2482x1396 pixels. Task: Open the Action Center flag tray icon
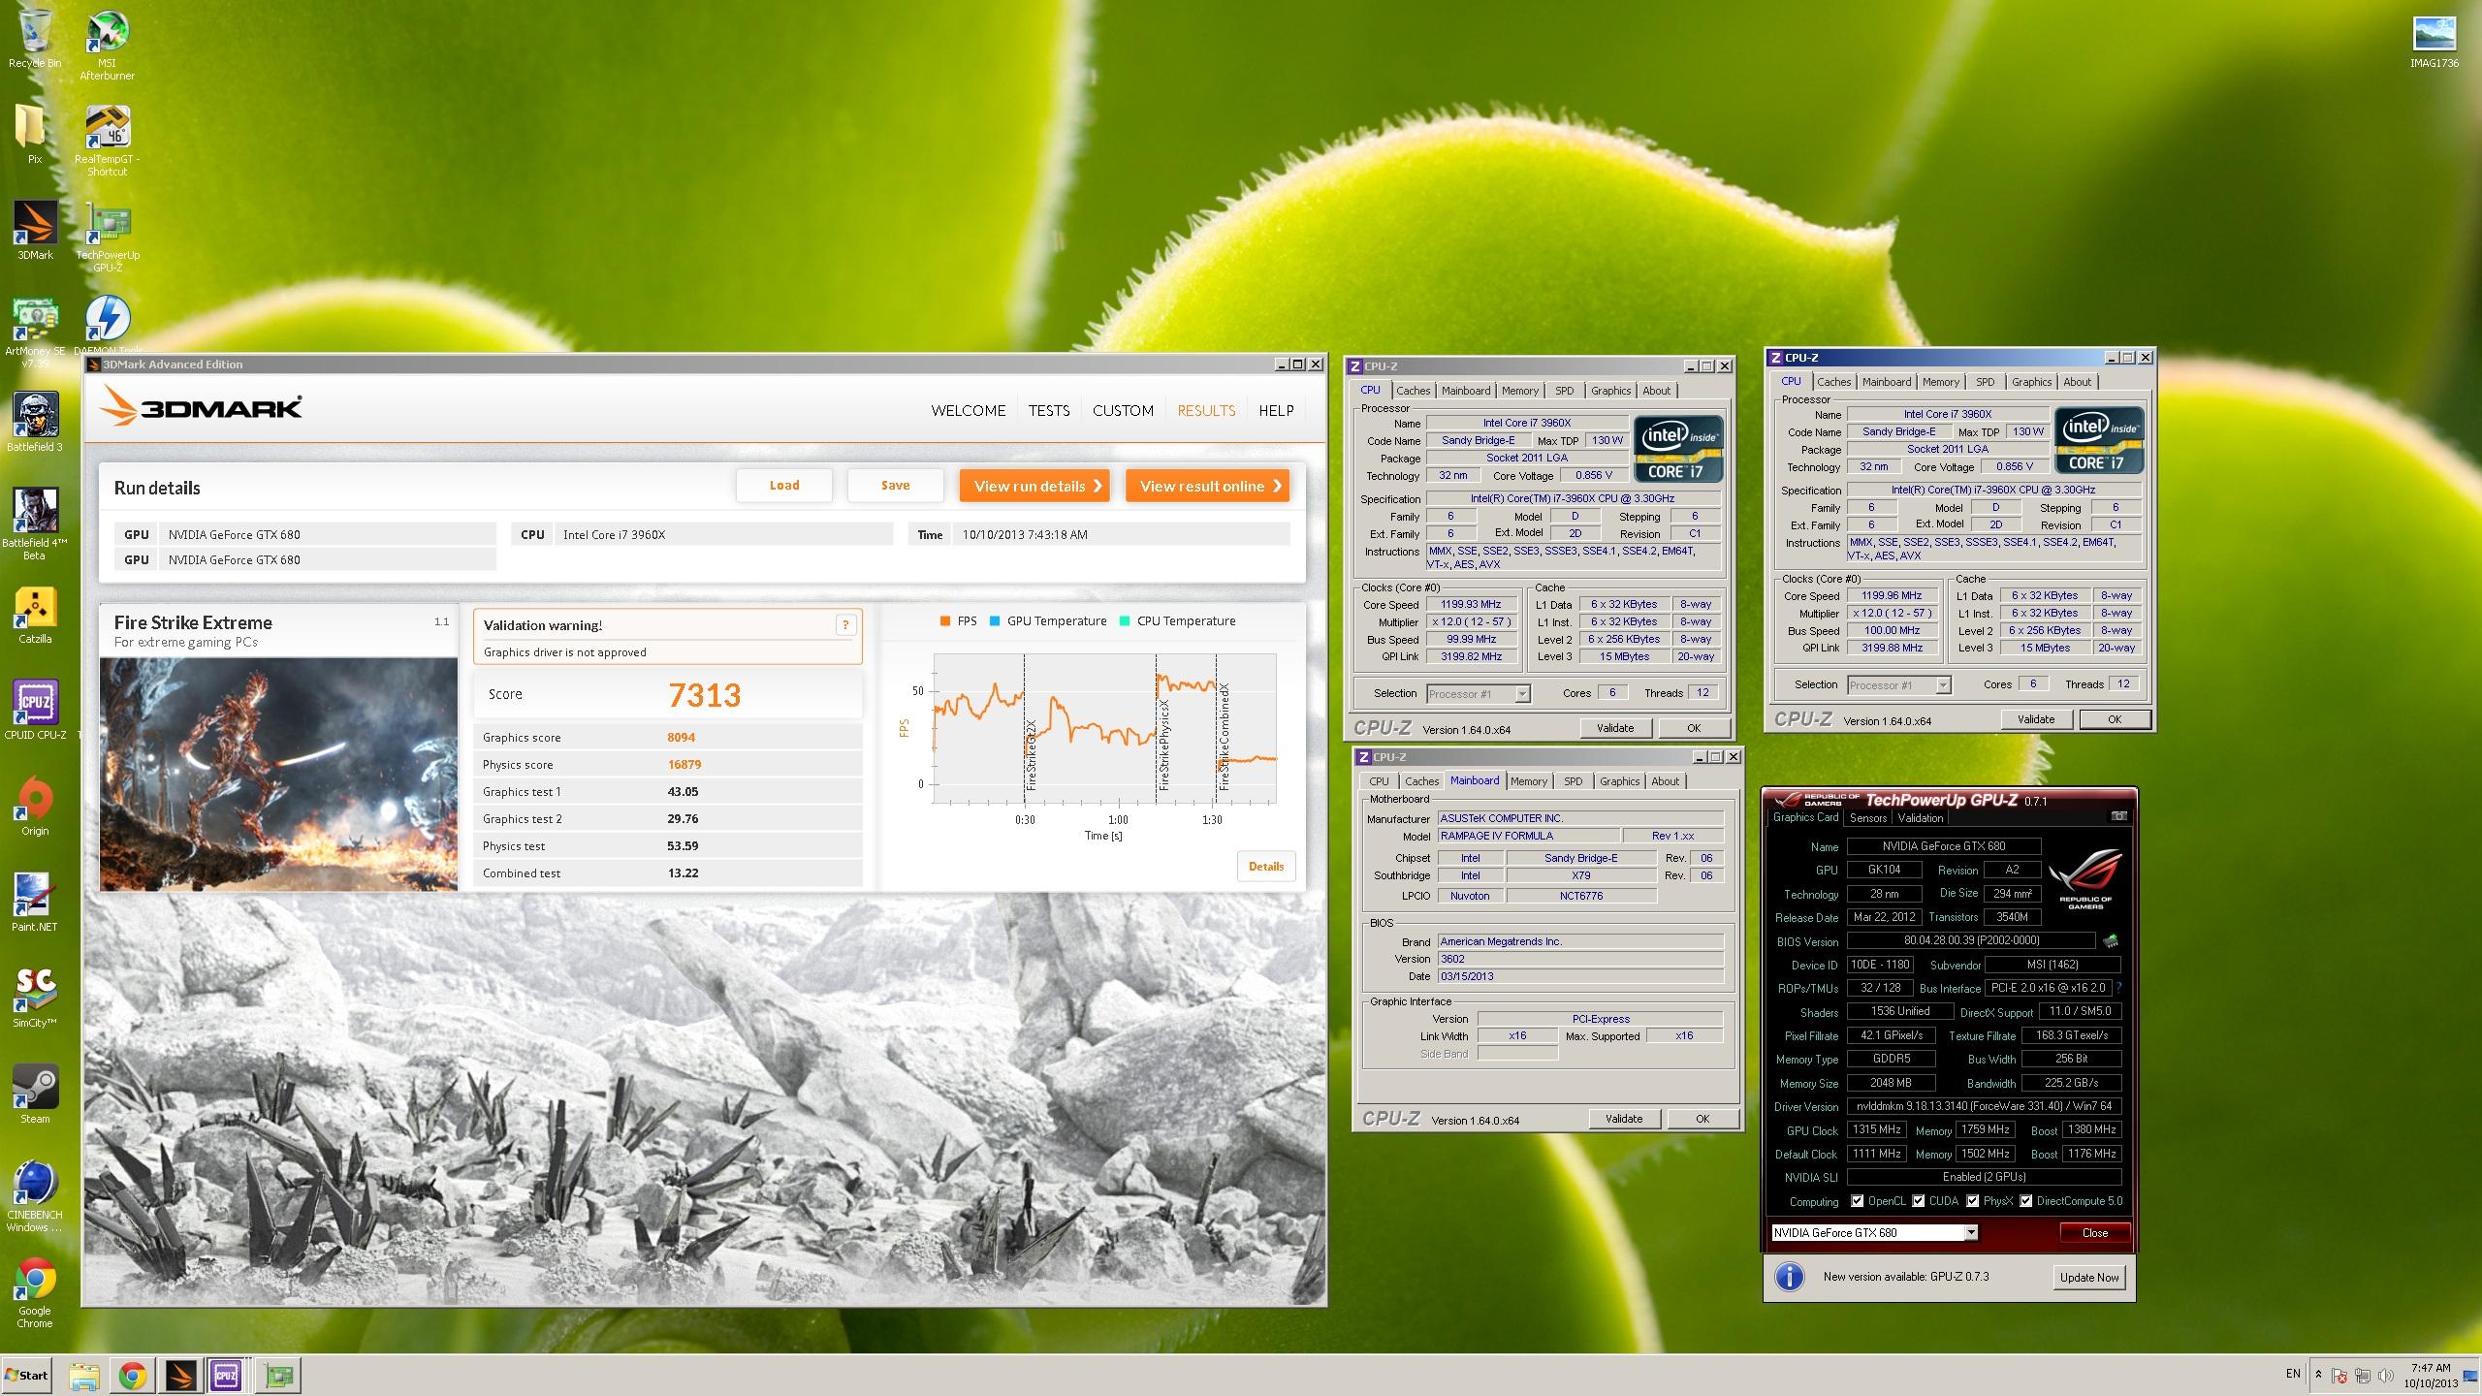pyautogui.click(x=2339, y=1375)
